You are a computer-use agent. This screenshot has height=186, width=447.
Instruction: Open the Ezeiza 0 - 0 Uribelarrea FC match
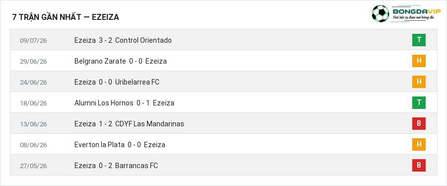click(117, 82)
